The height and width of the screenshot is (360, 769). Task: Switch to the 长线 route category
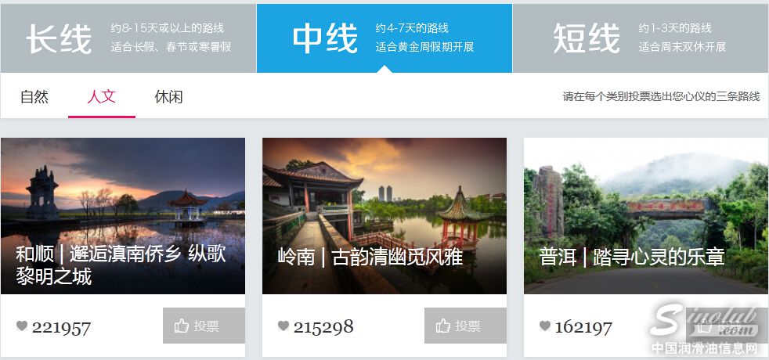point(128,38)
